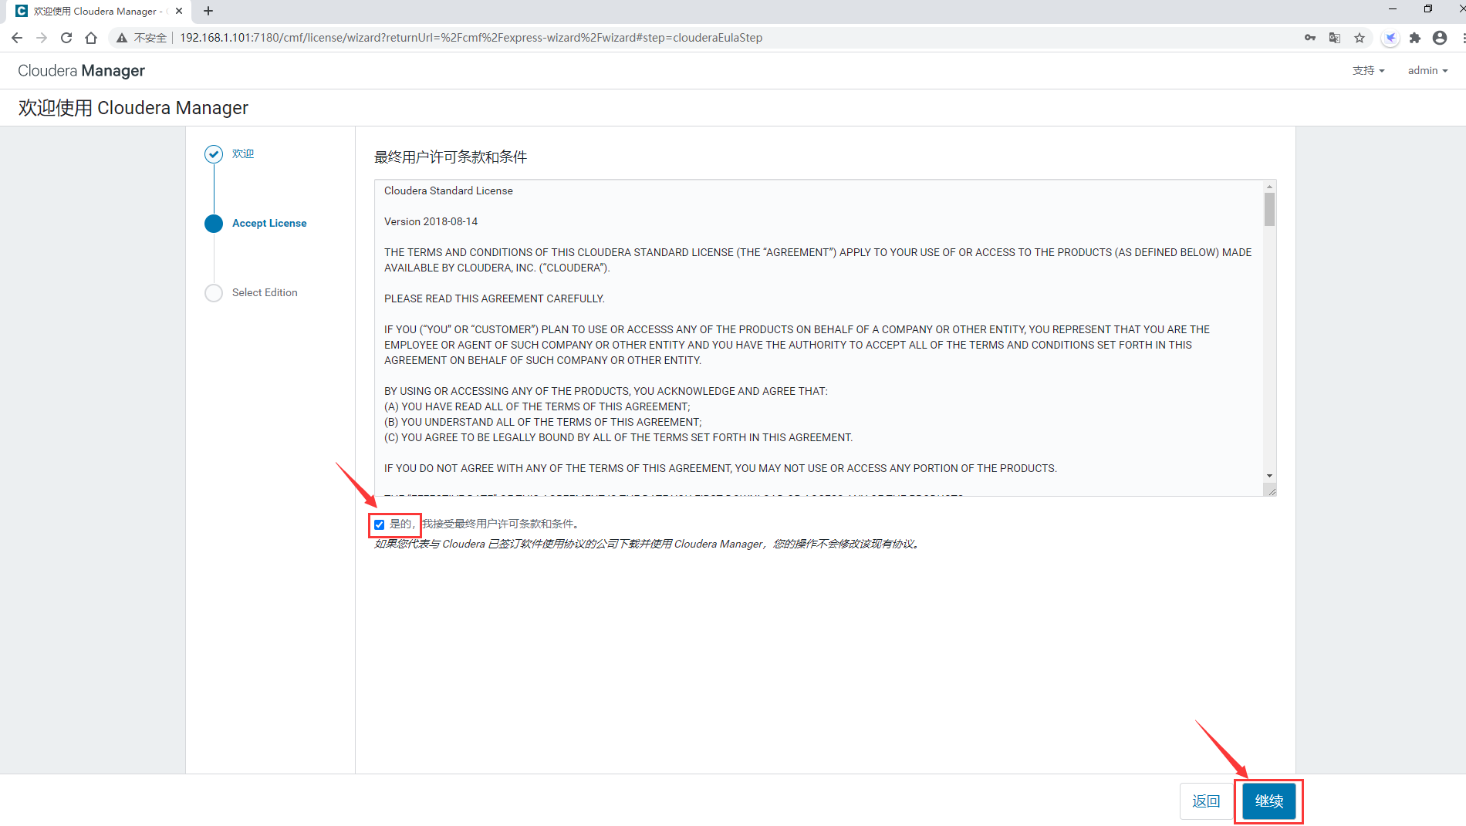Go to the 欢迎 wizard step
The image size is (1466, 826).
pos(243,153)
